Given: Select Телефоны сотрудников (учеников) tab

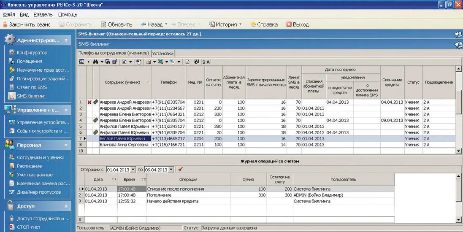Looking at the screenshot, I should (x=114, y=53).
